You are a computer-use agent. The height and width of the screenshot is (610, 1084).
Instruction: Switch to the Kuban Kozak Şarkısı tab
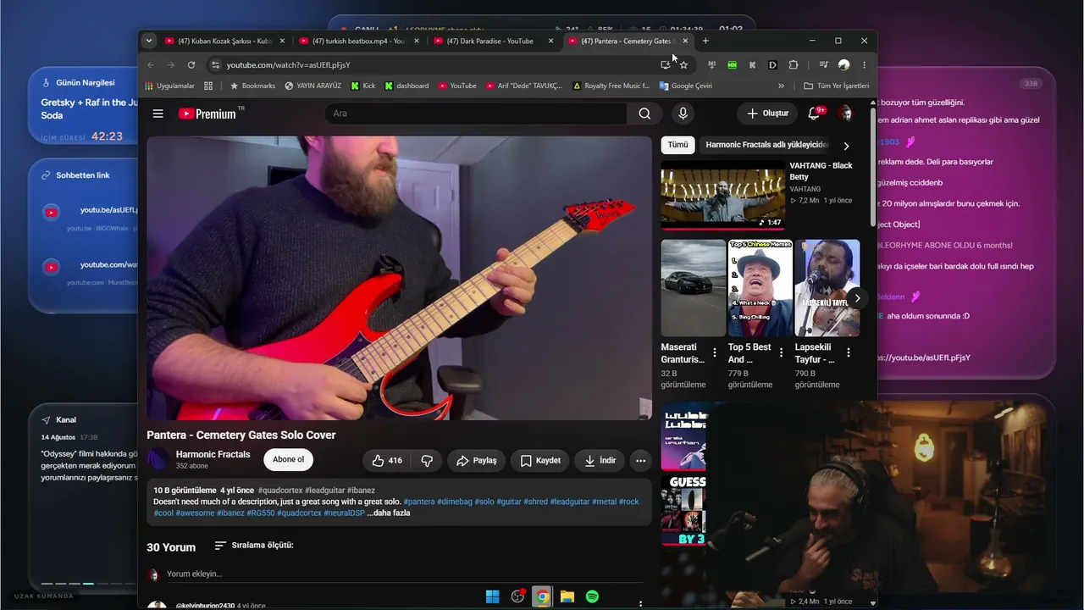tap(224, 41)
